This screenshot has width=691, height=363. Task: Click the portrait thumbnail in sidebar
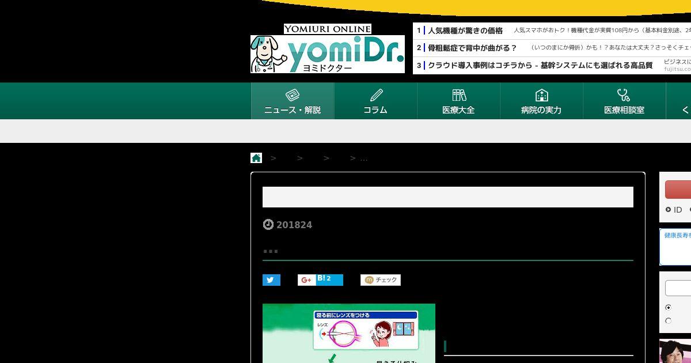675,351
